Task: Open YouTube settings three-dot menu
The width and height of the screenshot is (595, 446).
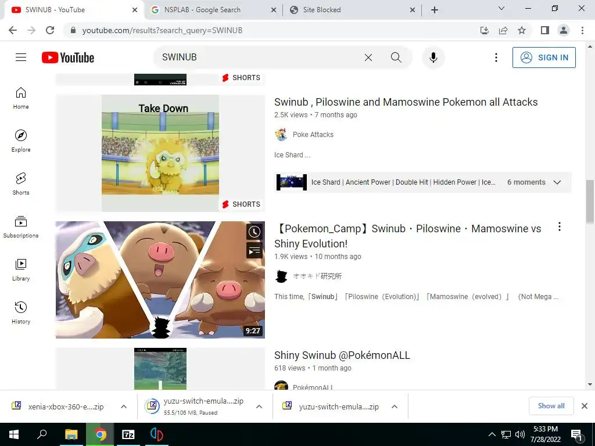Action: 496,57
